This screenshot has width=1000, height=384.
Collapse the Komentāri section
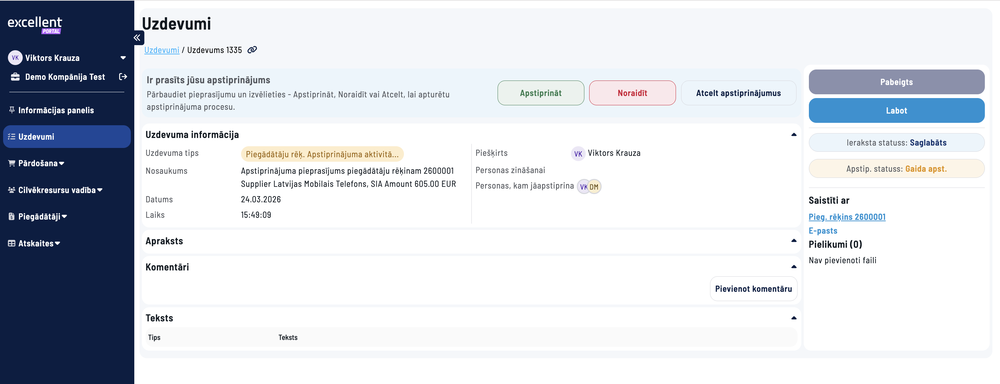point(793,267)
